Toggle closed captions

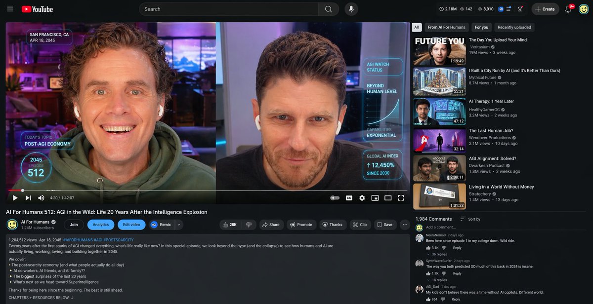(349, 198)
